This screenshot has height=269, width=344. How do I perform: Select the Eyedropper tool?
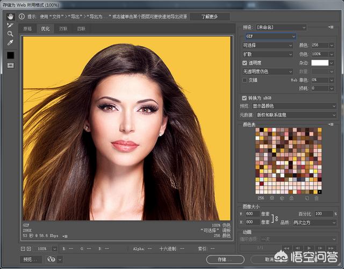coord(10,42)
